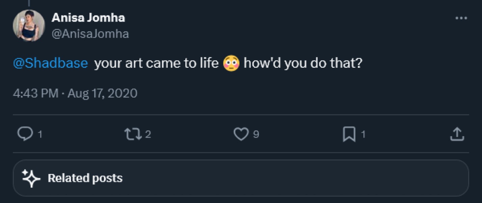Click the sparkle icon beside Related posts
The image size is (482, 203).
click(x=31, y=178)
